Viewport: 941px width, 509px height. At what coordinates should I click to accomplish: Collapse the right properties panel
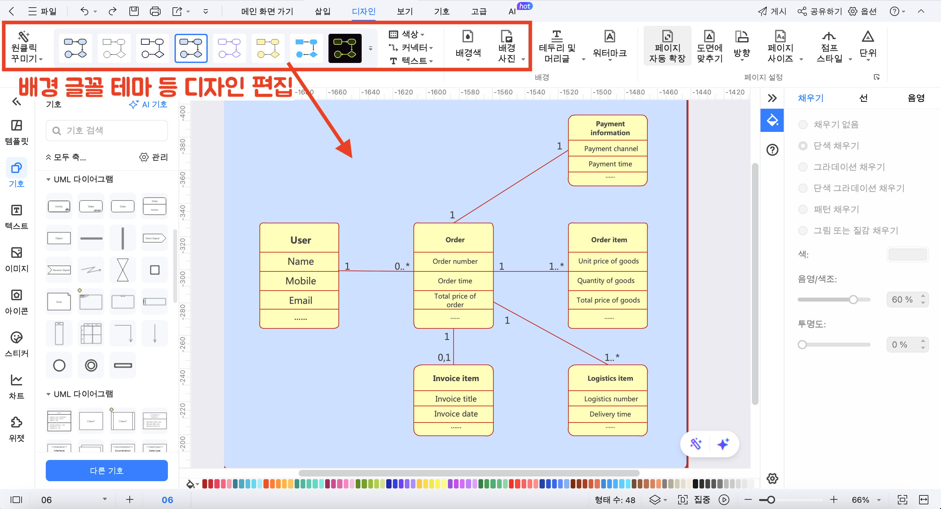click(x=772, y=98)
